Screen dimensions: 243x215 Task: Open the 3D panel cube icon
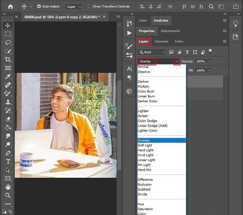tap(129, 91)
